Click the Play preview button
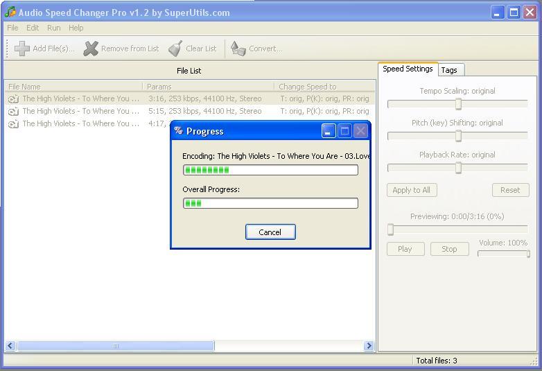 [x=405, y=249]
